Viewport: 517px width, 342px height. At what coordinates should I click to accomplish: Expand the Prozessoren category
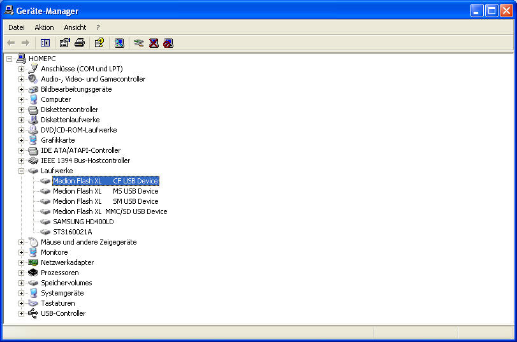point(21,273)
